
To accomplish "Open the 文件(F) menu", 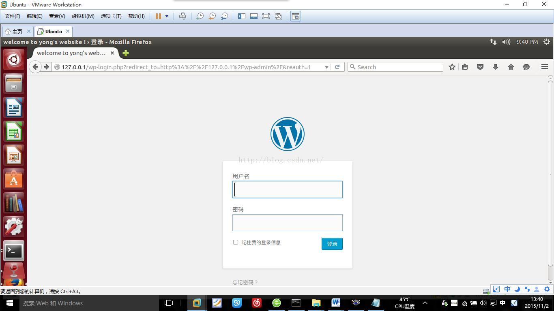I will pos(13,16).
